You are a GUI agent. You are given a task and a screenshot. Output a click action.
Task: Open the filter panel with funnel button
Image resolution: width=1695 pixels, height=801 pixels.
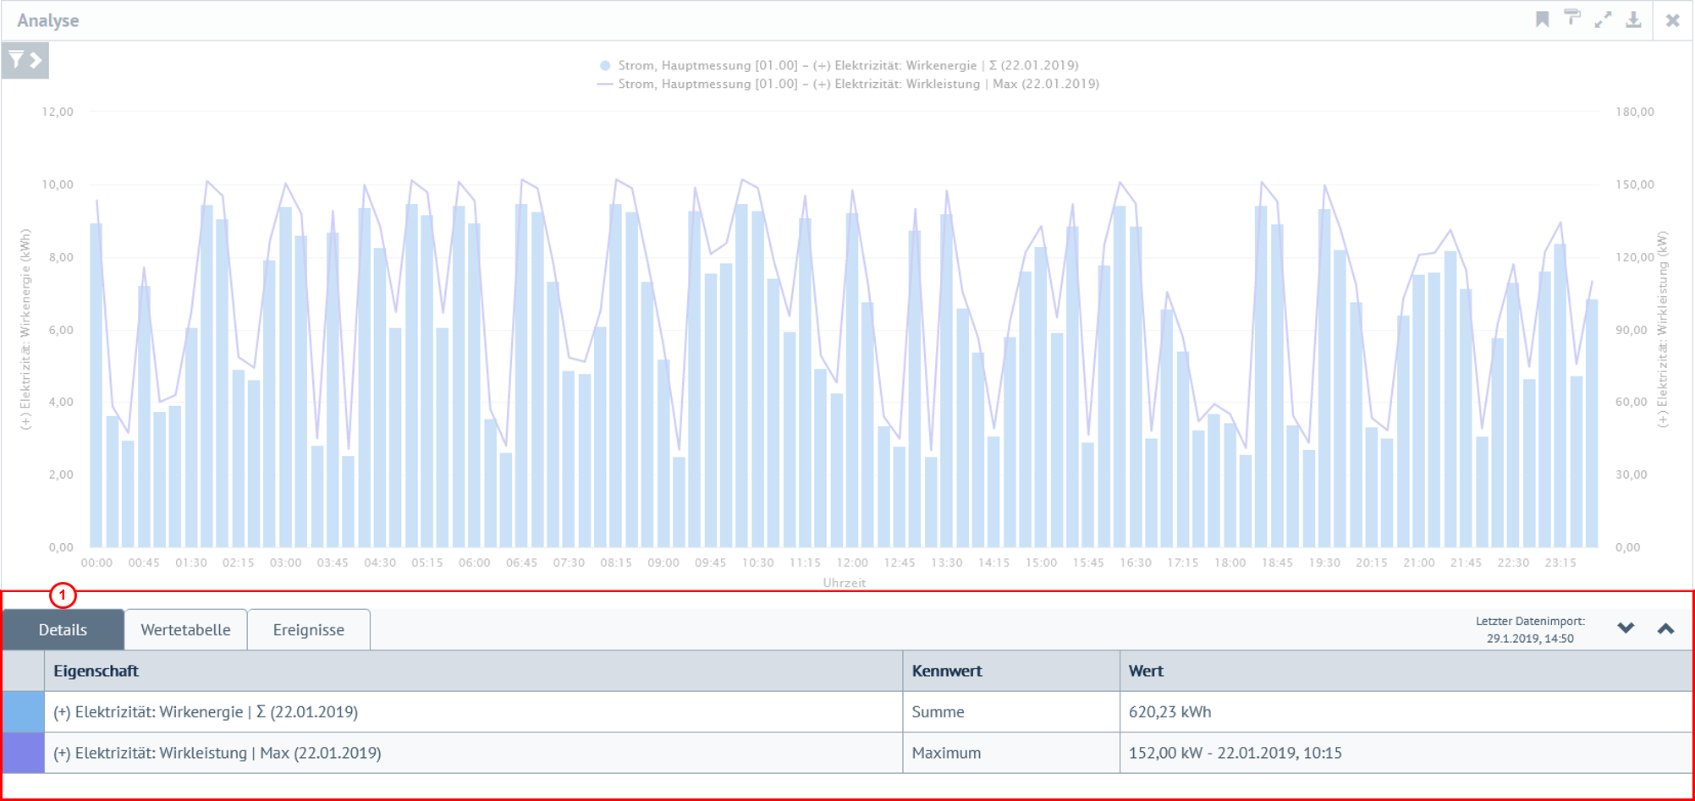[25, 60]
